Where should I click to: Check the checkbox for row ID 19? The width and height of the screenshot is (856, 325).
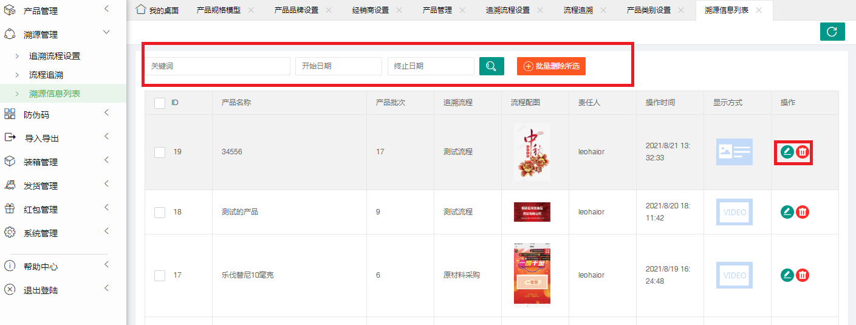160,152
